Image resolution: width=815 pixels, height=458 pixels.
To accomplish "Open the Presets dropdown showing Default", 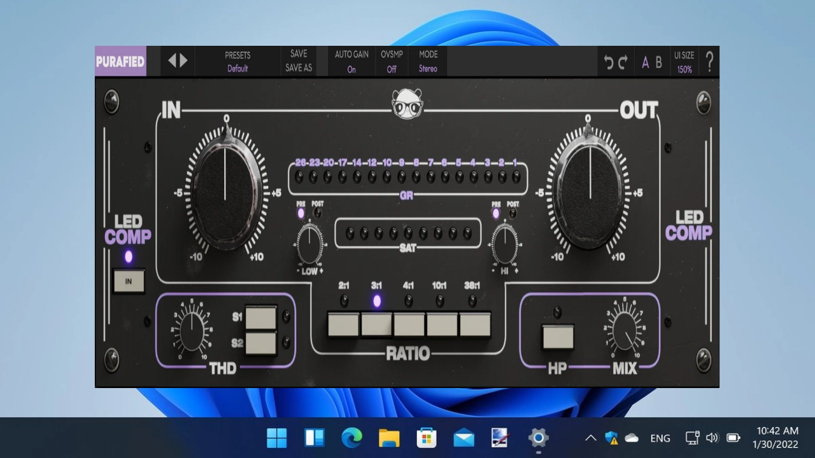I will pyautogui.click(x=237, y=62).
